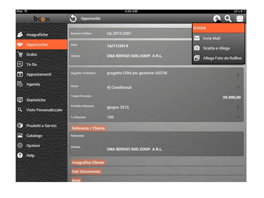Expand the % Chiusura row chevron

pos(238,117)
